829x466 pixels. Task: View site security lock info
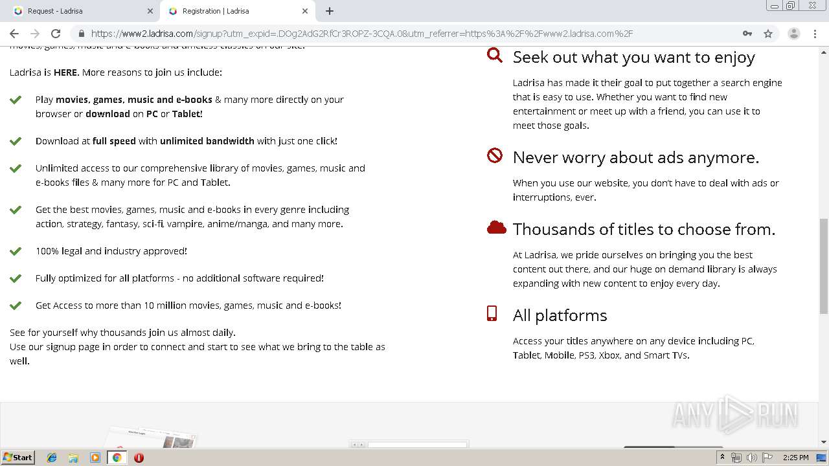[x=81, y=34]
